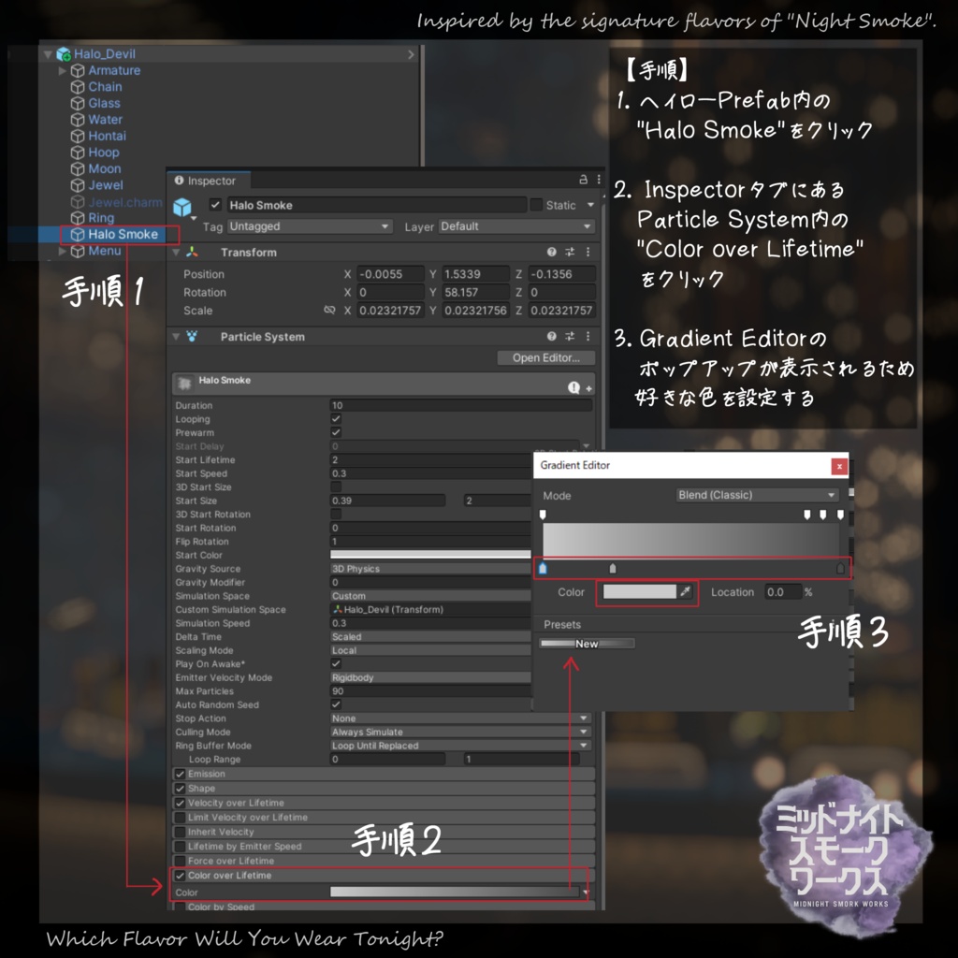Select the Halo Smoke object in hierarchy
Image resolution: width=958 pixels, height=958 pixels.
[x=123, y=234]
